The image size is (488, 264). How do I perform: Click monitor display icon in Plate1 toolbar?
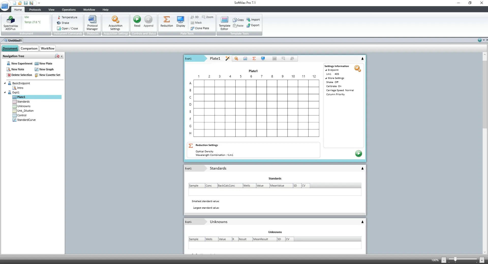pos(263,58)
